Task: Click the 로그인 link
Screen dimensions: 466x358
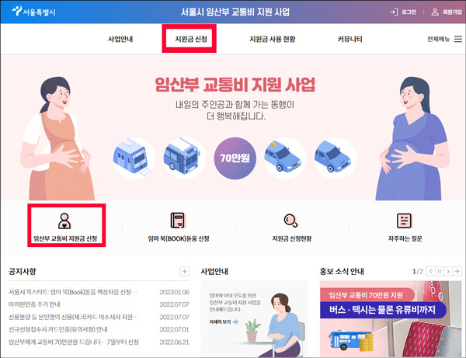Action: [409, 12]
